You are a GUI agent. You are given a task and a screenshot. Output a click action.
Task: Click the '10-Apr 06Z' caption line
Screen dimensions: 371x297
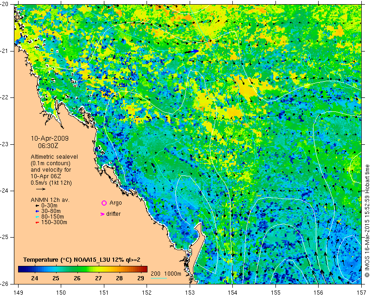click(46, 176)
